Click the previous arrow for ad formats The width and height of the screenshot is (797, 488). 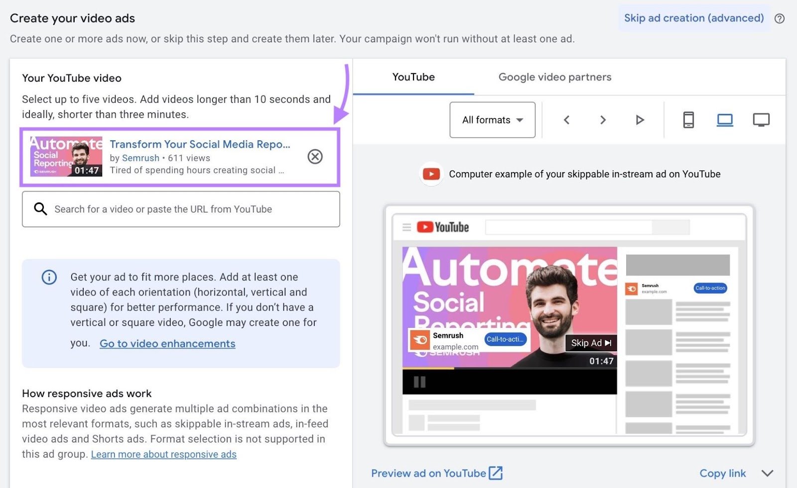tap(566, 120)
